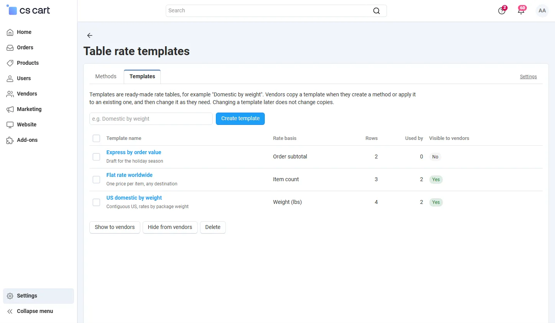Click the Rate basis column header
The image size is (555, 323).
click(x=285, y=138)
